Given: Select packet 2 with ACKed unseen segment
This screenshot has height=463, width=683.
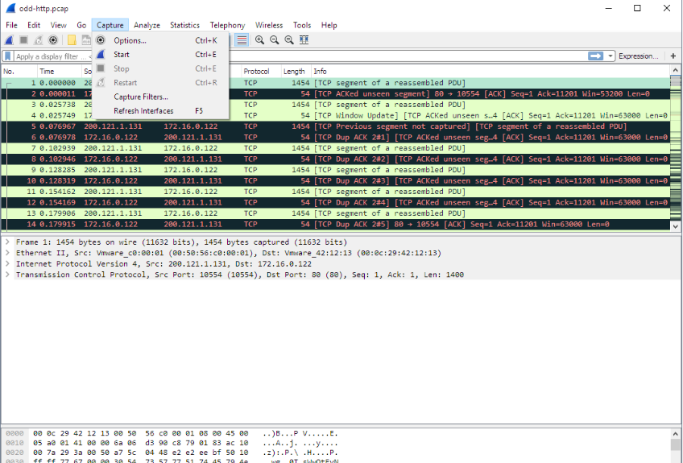Looking at the screenshot, I should (x=335, y=93).
